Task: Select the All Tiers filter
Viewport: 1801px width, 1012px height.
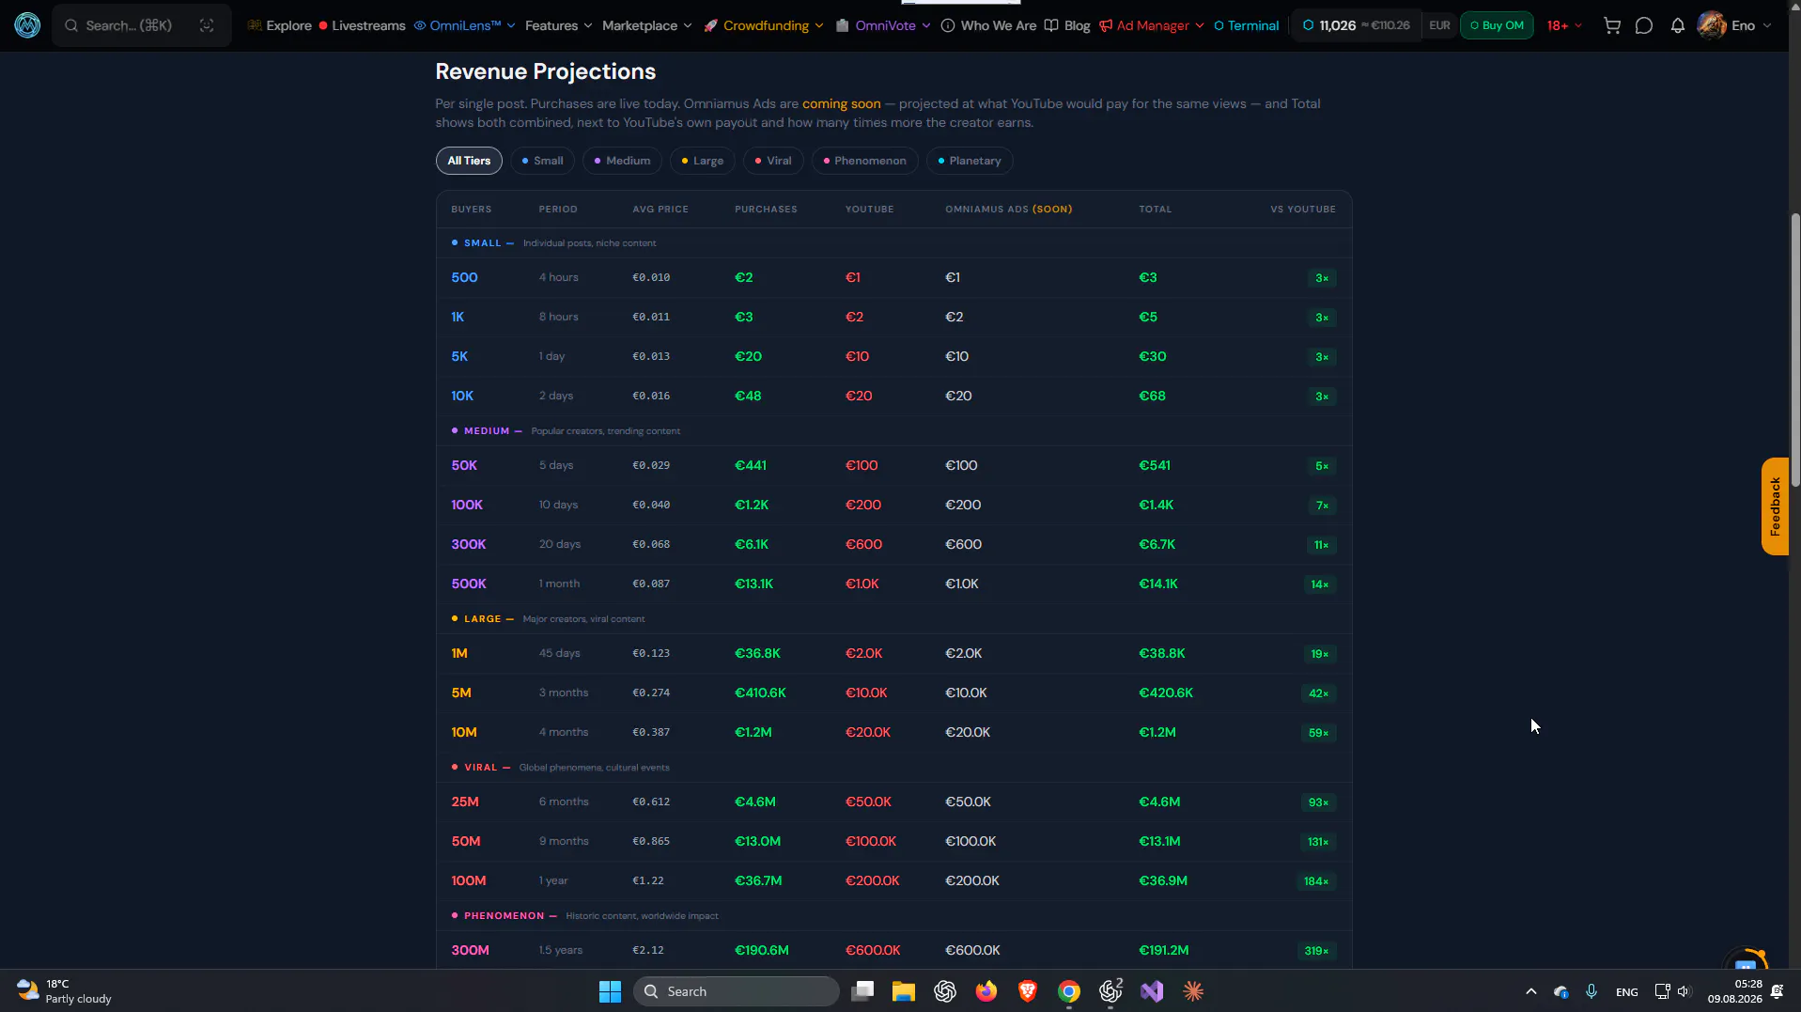Action: pyautogui.click(x=469, y=161)
